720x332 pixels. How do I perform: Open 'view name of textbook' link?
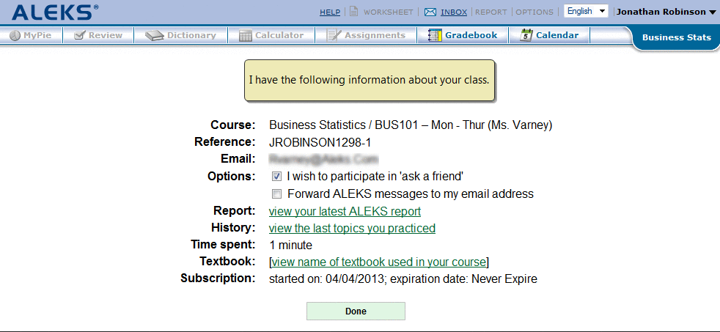[379, 262]
